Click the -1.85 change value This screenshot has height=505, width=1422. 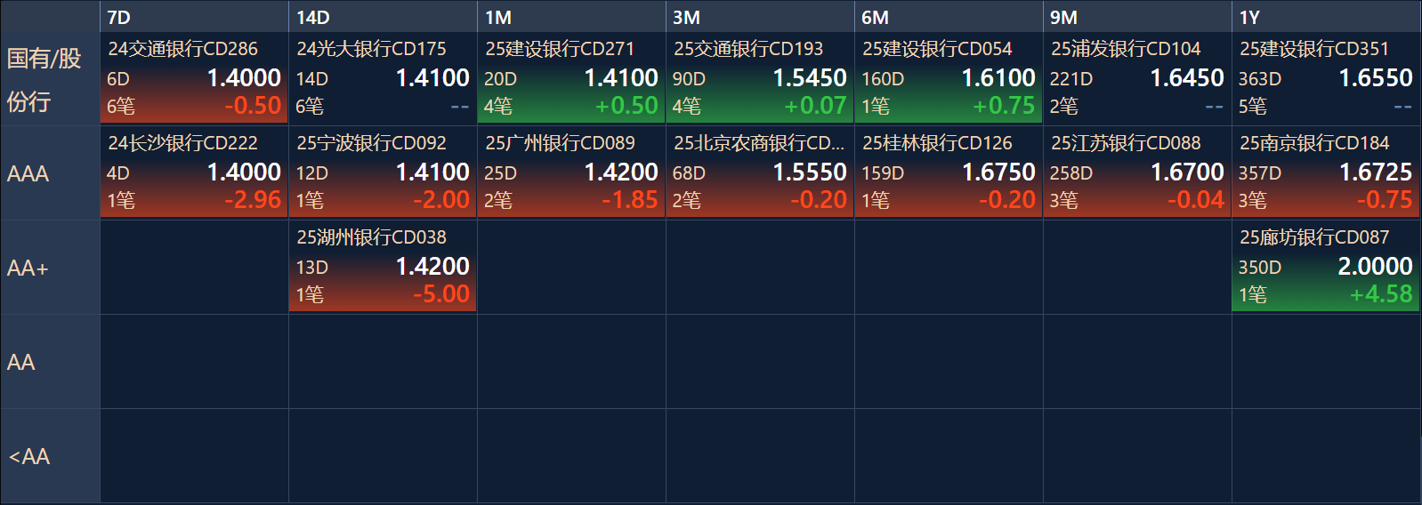[x=630, y=200]
